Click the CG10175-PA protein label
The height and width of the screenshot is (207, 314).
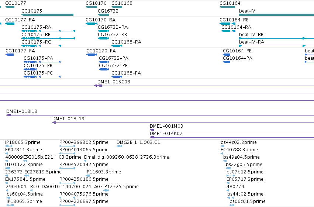[x=38, y=58]
